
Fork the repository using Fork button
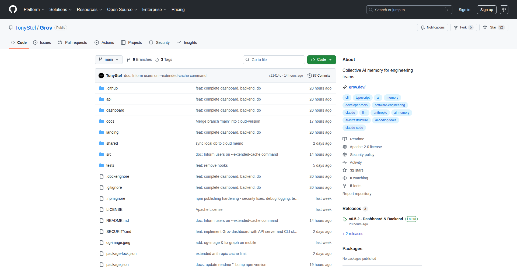click(463, 27)
